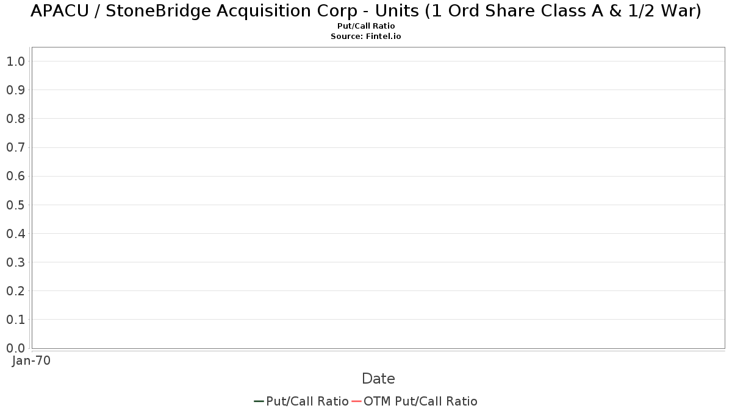This screenshot has height=411, width=732.
Task: Select the 0.0 y-axis label
Action: coord(15,348)
